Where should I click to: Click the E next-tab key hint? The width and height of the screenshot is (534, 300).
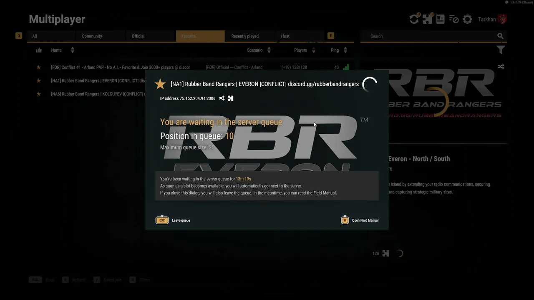pos(331,36)
